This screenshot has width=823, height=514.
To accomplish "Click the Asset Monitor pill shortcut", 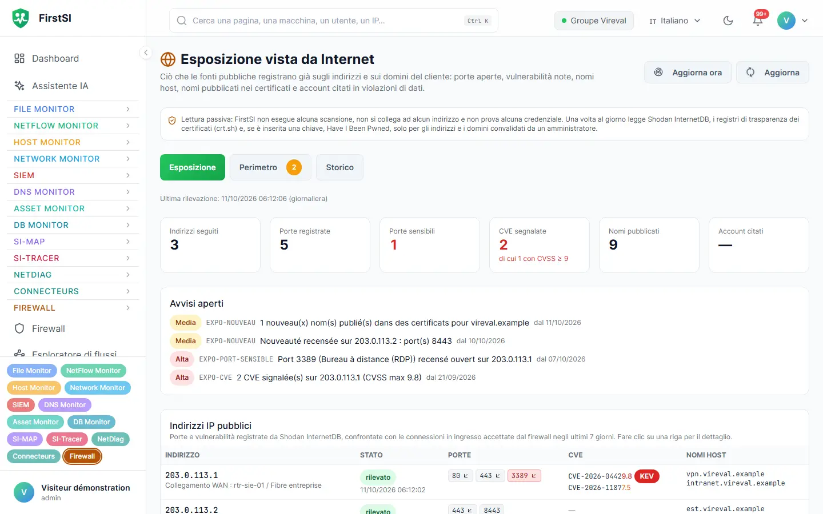I will 35,422.
